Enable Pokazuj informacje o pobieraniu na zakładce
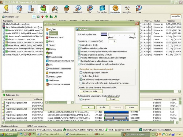Image resolution: width=183 pixels, height=137 pixels. click(79, 58)
